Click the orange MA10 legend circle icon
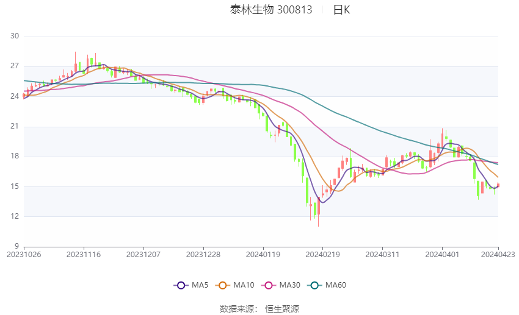This screenshot has width=519, height=315. [x=223, y=285]
